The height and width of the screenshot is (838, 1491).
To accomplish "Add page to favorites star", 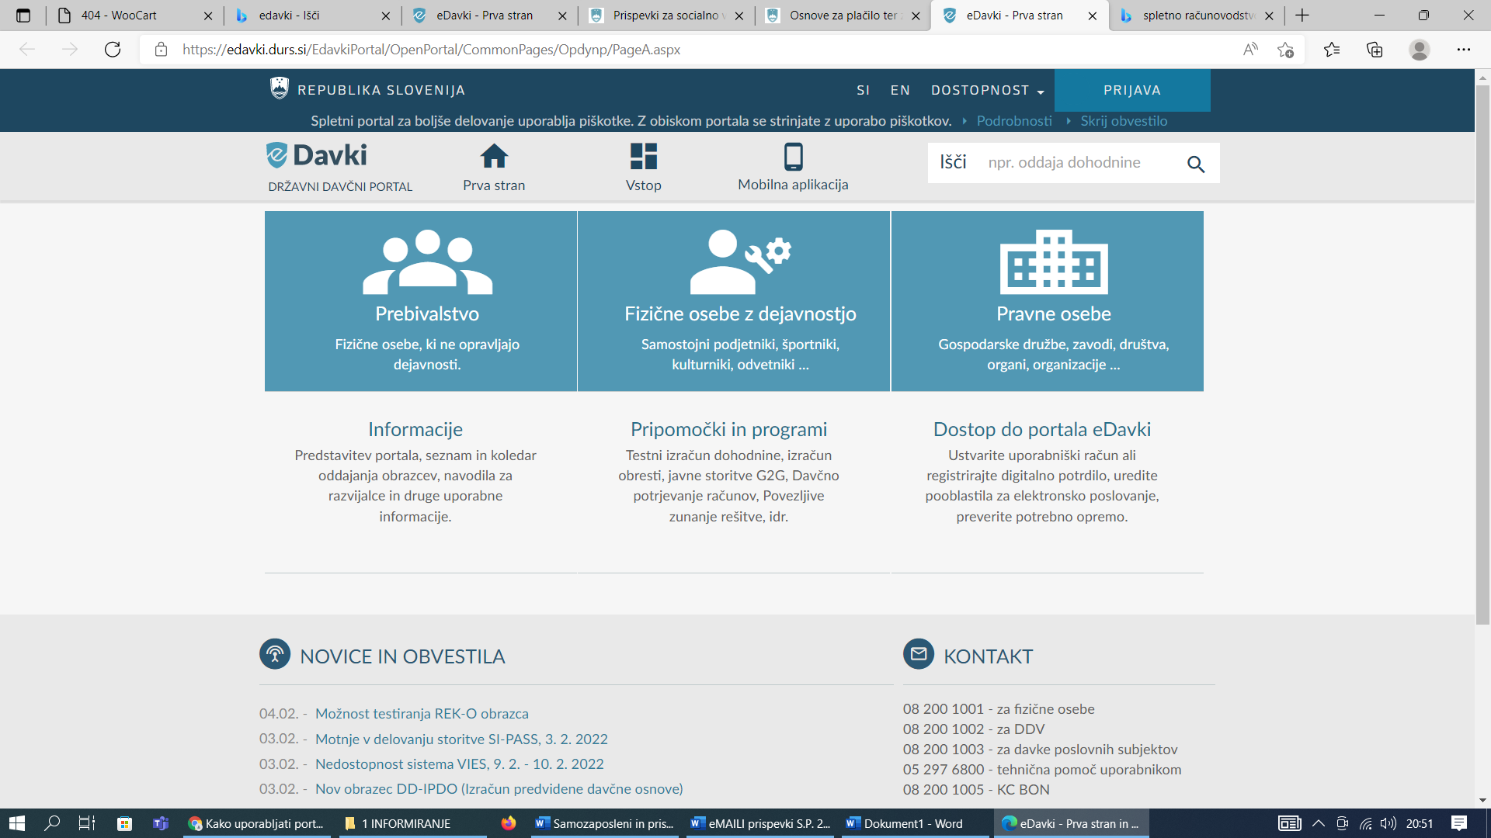I will coord(1285,50).
